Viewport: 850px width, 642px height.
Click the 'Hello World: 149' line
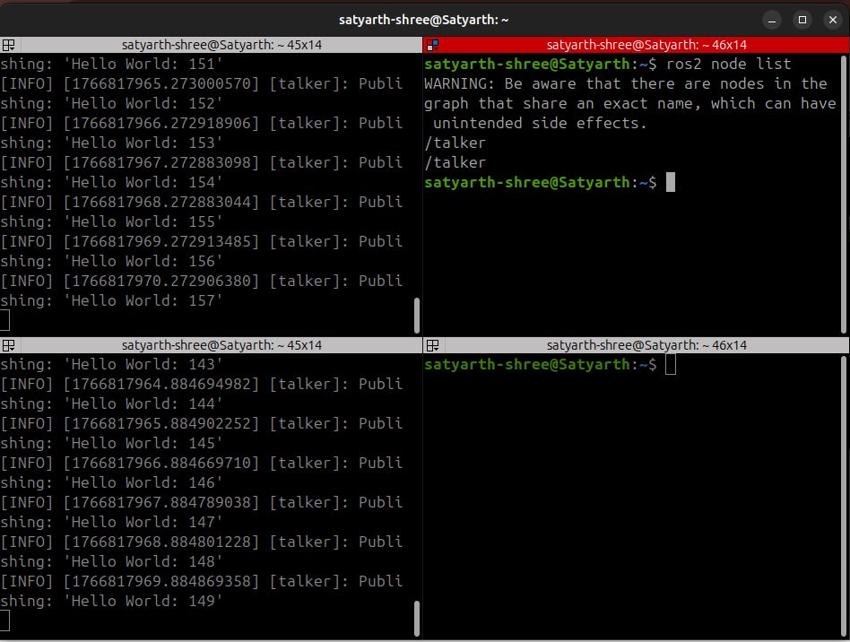pos(111,602)
